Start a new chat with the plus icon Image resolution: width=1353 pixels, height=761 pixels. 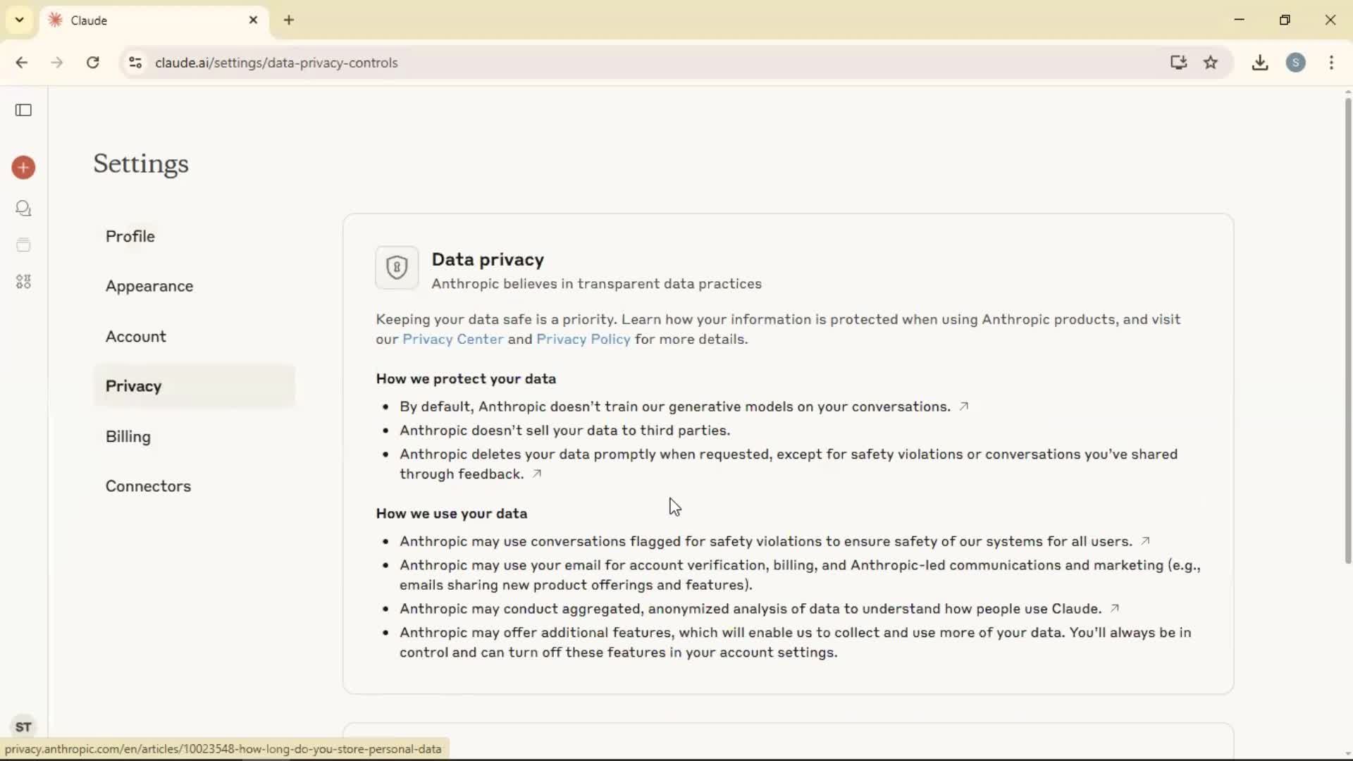(x=23, y=168)
